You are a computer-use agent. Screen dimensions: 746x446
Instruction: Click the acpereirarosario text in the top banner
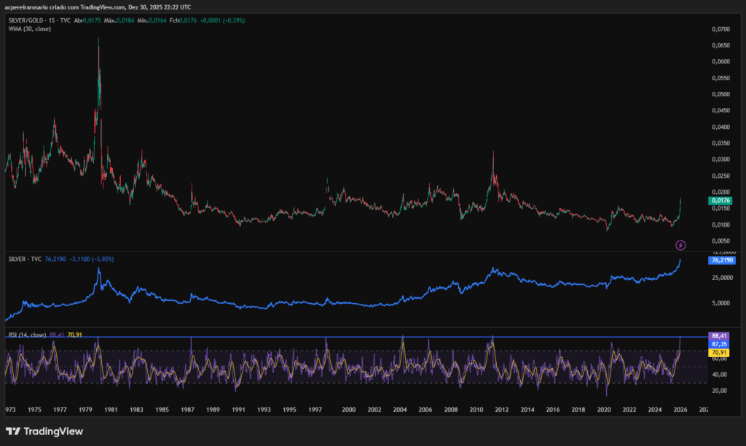tap(27, 6)
